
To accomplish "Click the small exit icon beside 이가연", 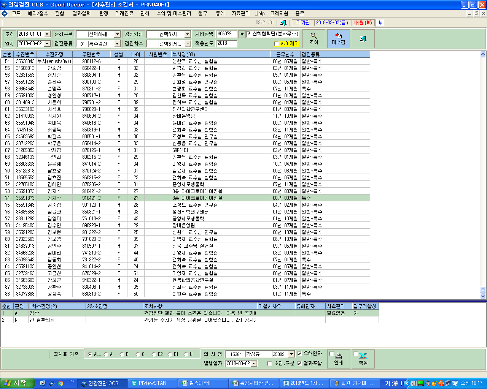I will coord(283,23).
